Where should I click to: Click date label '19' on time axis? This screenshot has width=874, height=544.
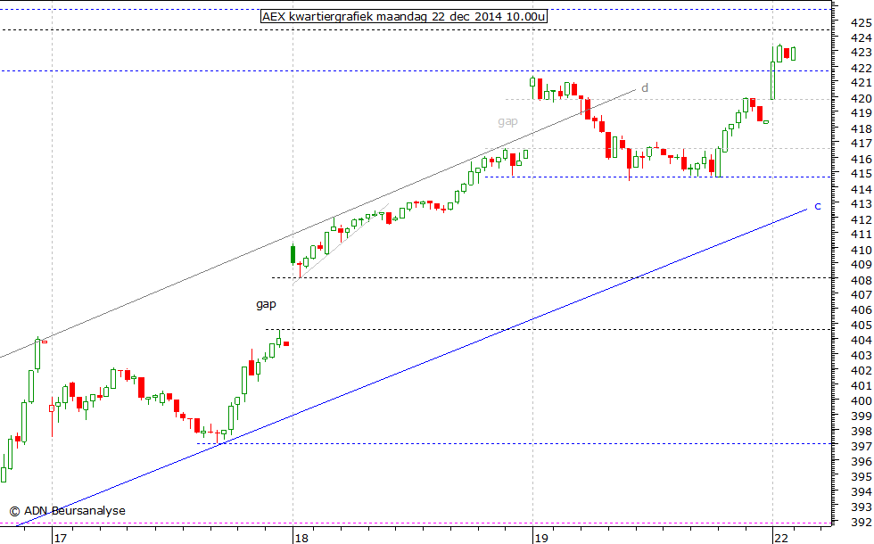click(541, 538)
